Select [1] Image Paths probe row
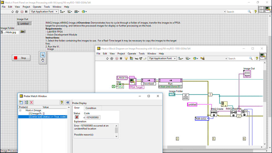 click(42, 114)
